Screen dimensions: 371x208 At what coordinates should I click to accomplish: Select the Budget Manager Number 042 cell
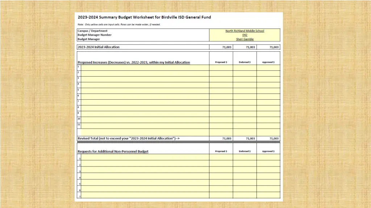point(245,35)
